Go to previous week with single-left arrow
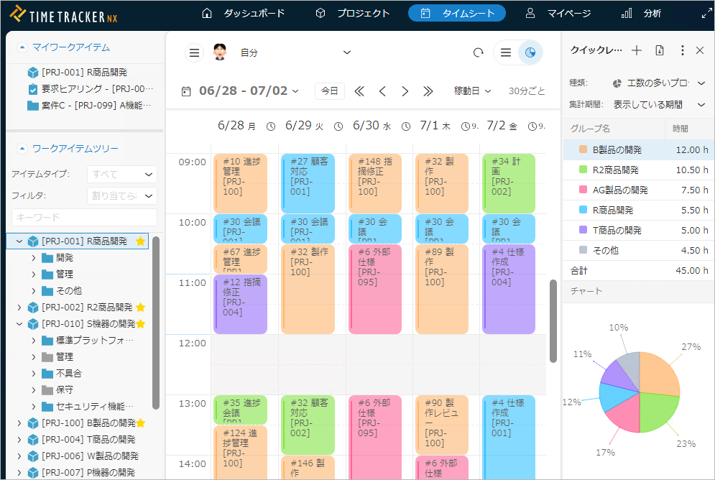 (x=382, y=91)
